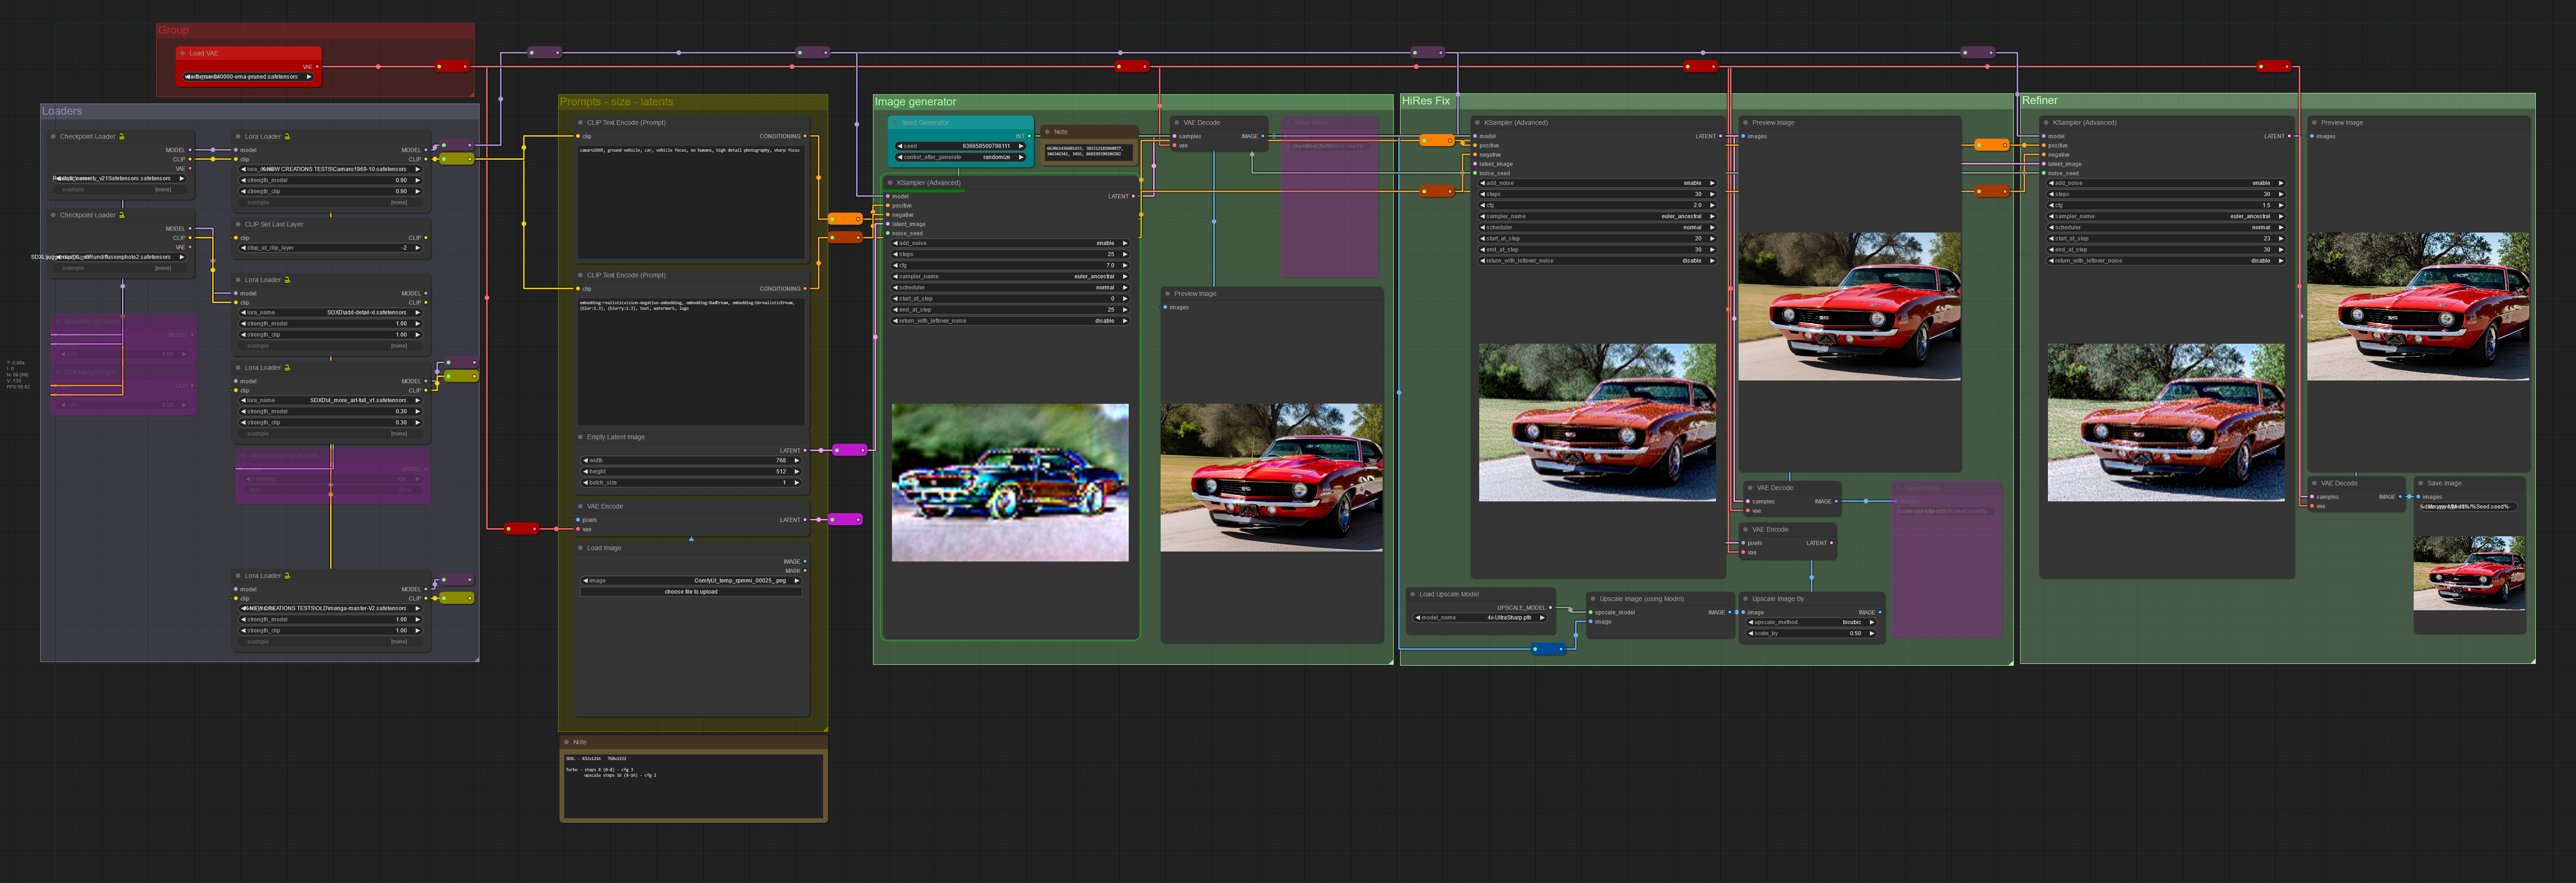Collapse the Seed Generator node via its dot
Image resolution: width=2576 pixels, height=883 pixels.
click(896, 123)
